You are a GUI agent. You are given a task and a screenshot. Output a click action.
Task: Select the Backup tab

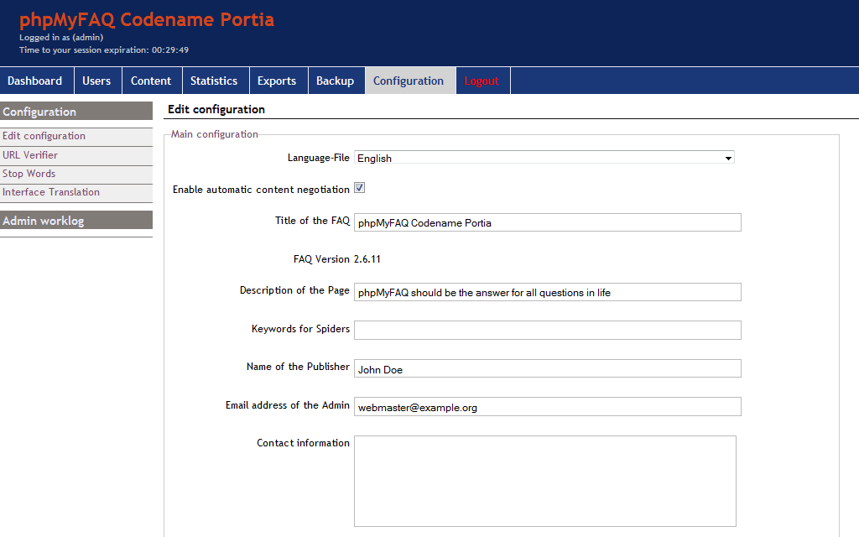[x=335, y=81]
